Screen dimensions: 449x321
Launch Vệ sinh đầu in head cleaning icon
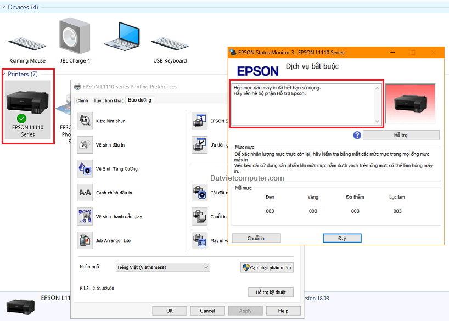point(85,145)
